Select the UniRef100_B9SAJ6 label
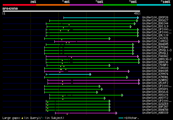The height and width of the screenshot is (120, 173). 155,92
